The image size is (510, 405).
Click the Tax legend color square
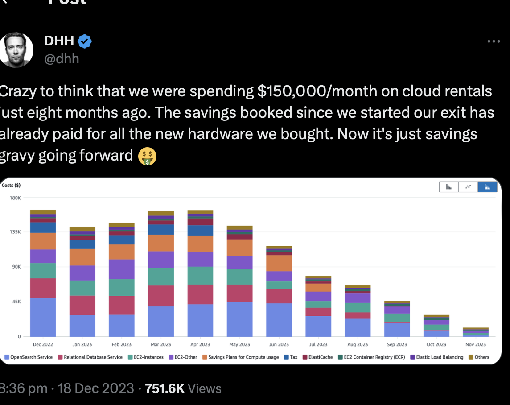287,357
